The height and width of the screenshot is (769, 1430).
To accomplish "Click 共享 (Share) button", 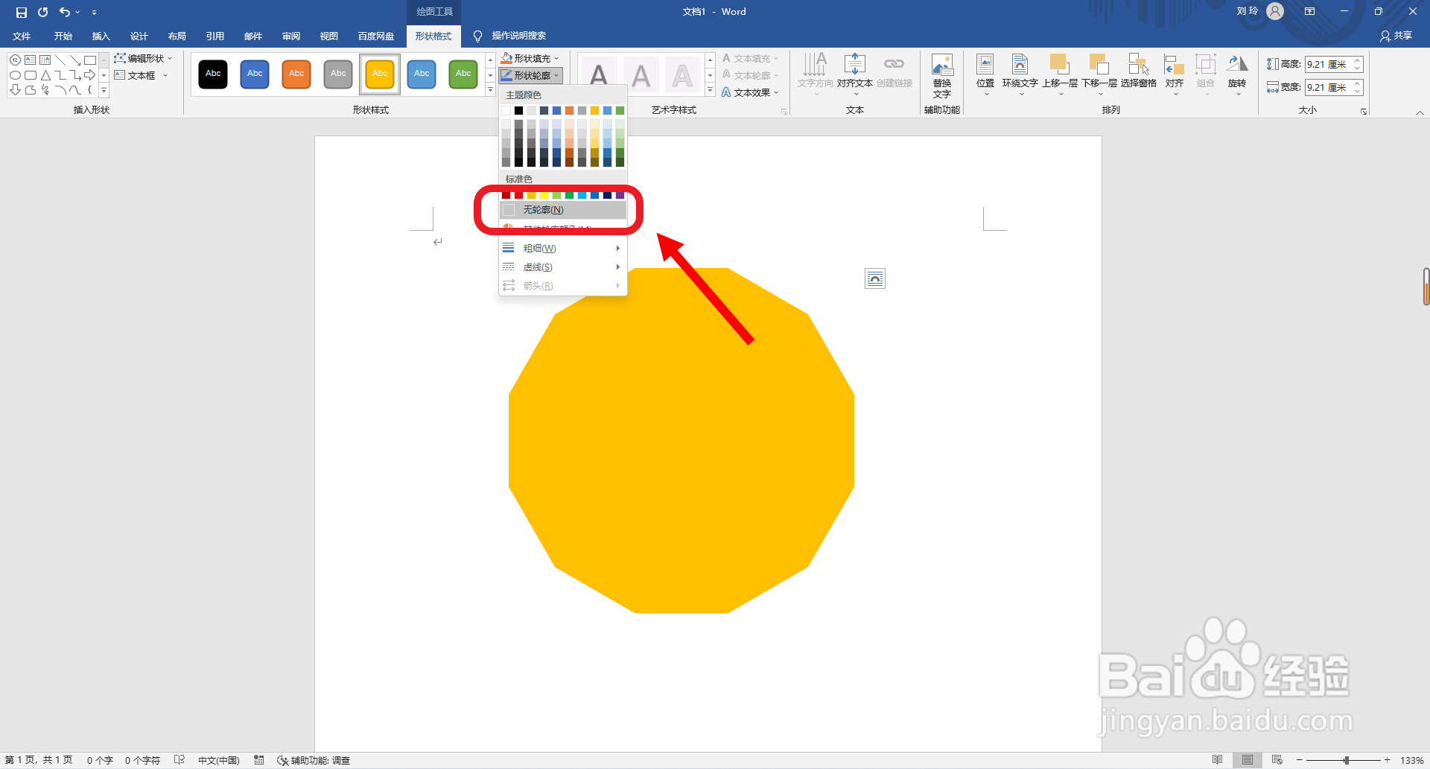I will coord(1396,36).
